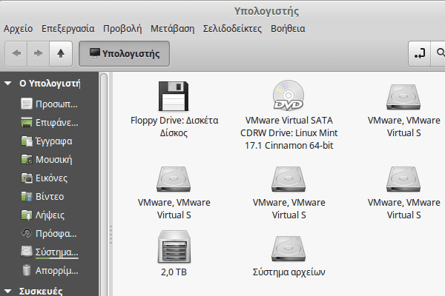Viewport: 445px width, 296px height.
Task: Toggle location entry icon in toolbar
Action: coord(420,53)
